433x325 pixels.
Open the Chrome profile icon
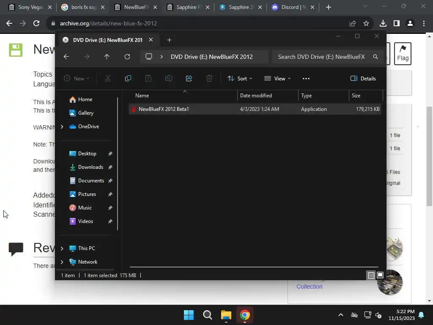[410, 24]
